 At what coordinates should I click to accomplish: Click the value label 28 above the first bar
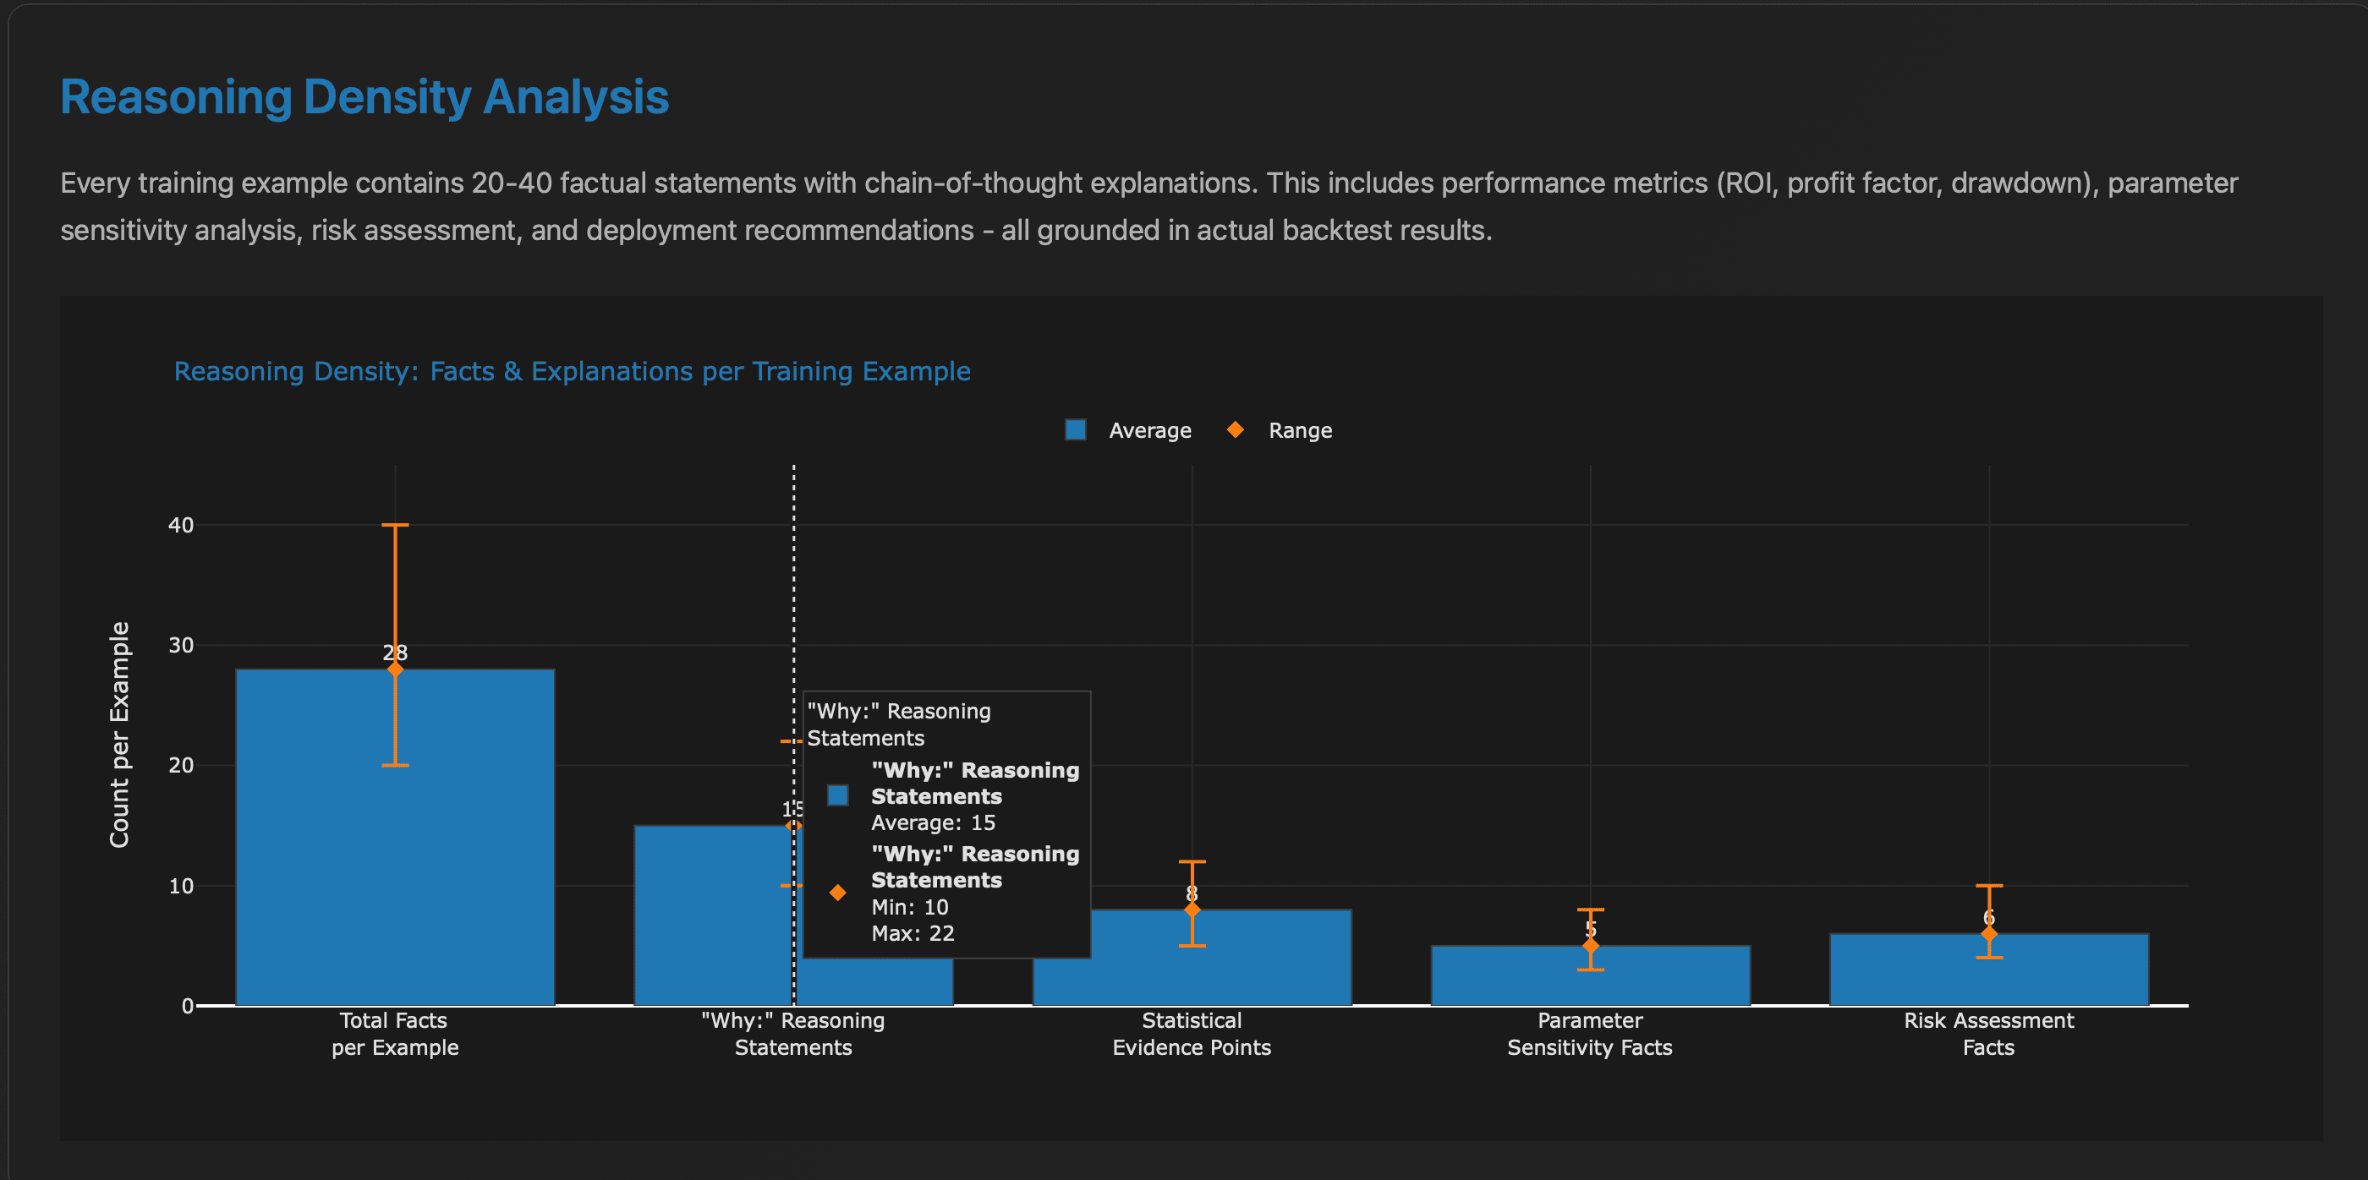click(395, 652)
